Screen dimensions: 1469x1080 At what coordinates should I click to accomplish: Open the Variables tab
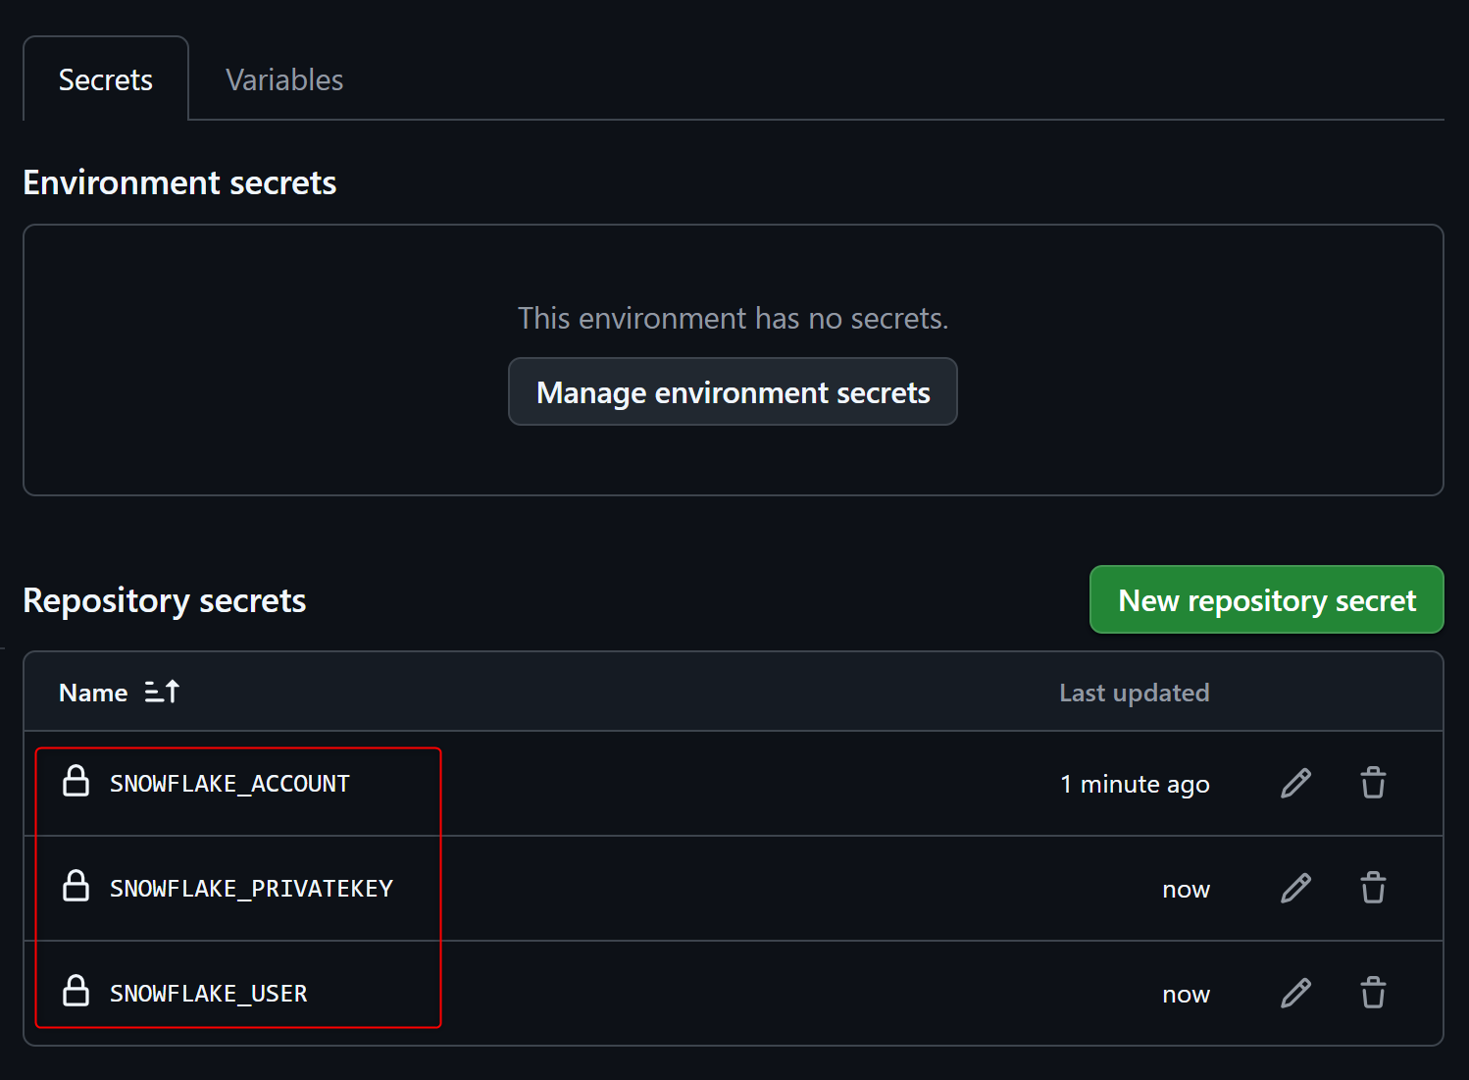pyautogui.click(x=284, y=79)
